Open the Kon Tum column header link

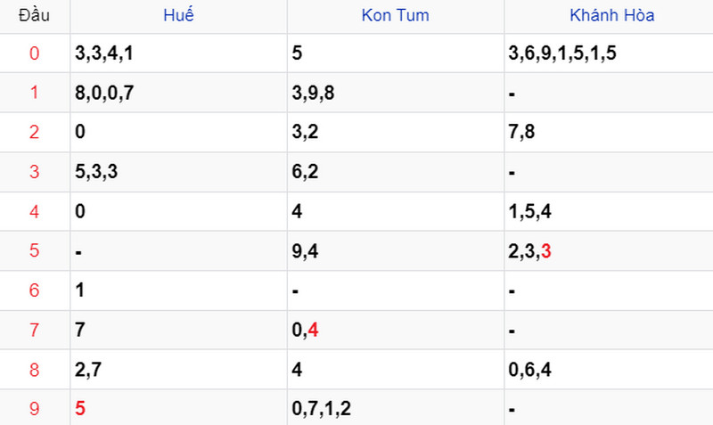click(395, 15)
